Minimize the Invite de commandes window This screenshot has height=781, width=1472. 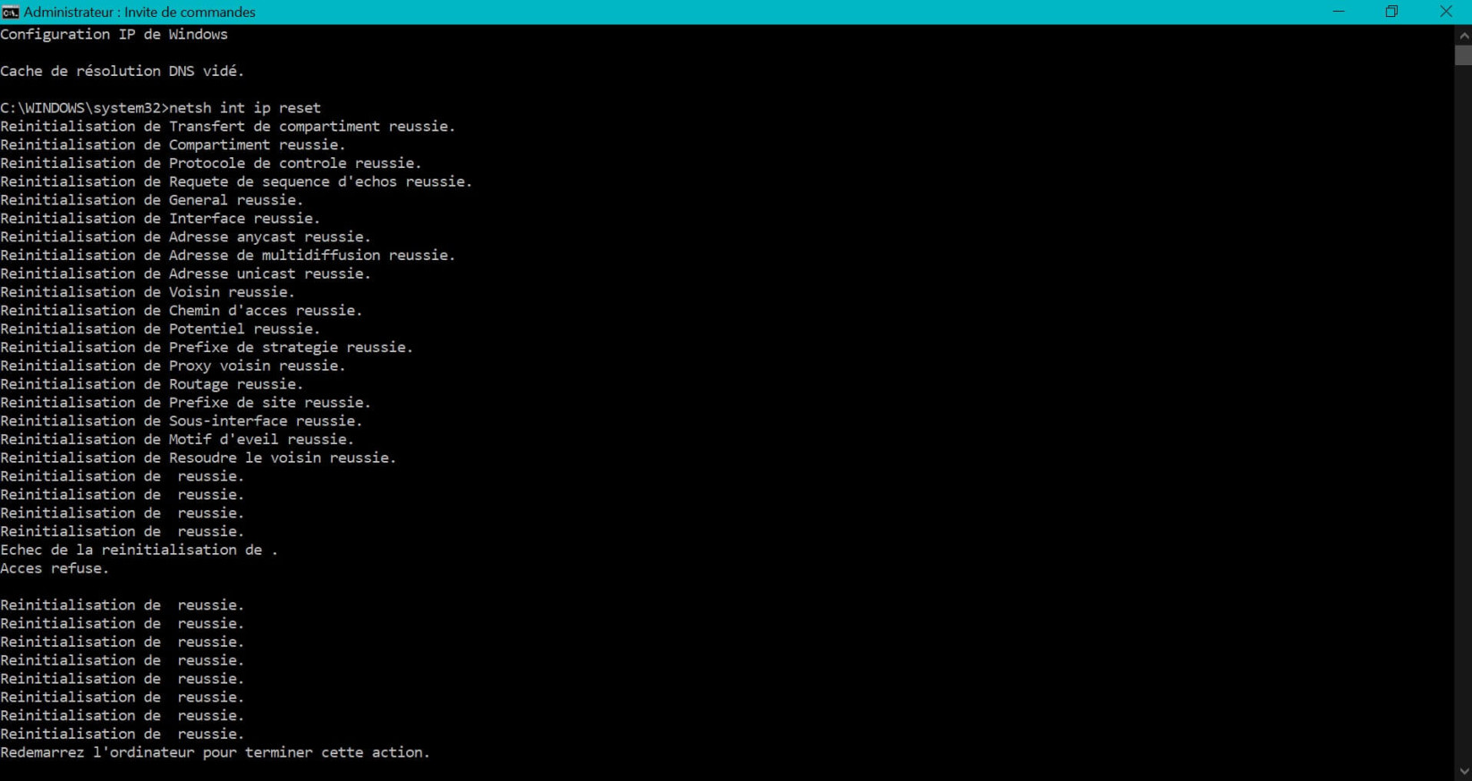[x=1339, y=12]
